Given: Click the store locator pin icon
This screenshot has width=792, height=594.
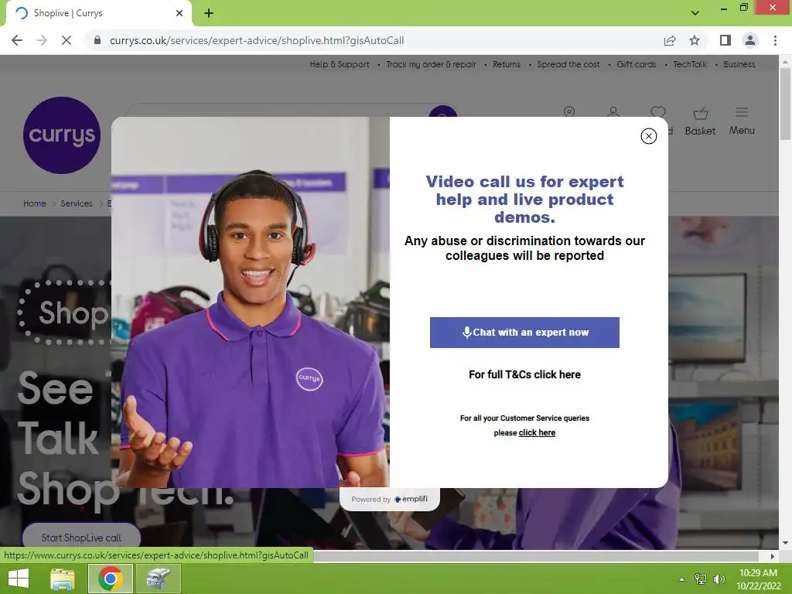Looking at the screenshot, I should [x=569, y=111].
